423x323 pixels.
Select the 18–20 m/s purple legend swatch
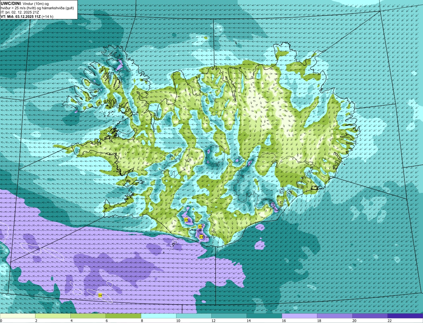click(335, 316)
